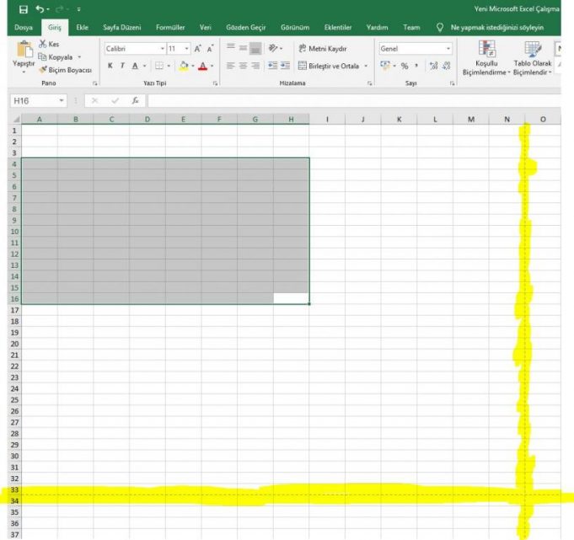Click the increase indent icon
The height and width of the screenshot is (540, 574).
click(285, 66)
